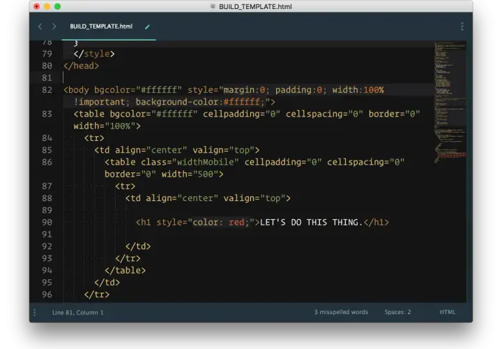The height and width of the screenshot is (349, 502).
Task: Click cellspacing="0" on line 83
Action: 324,114
